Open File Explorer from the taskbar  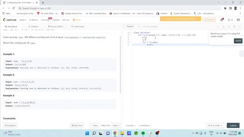(x=122, y=133)
